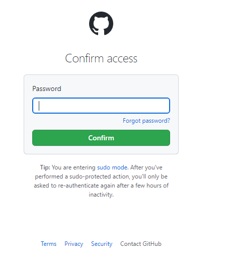Select Contact GitHub in the footer
230x269 pixels.
(141, 244)
